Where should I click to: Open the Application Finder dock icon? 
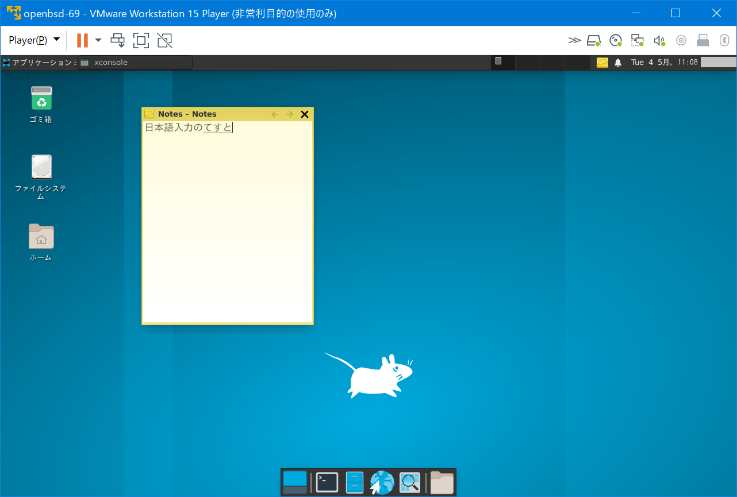click(x=409, y=483)
